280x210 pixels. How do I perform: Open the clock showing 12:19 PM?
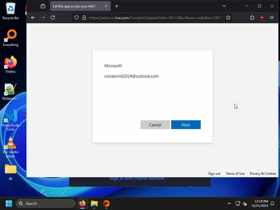click(260, 203)
